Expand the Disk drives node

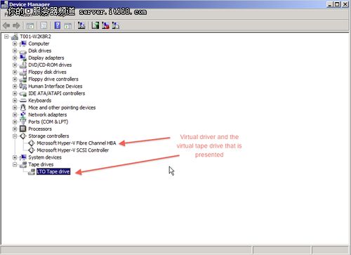pyautogui.click(x=15, y=51)
